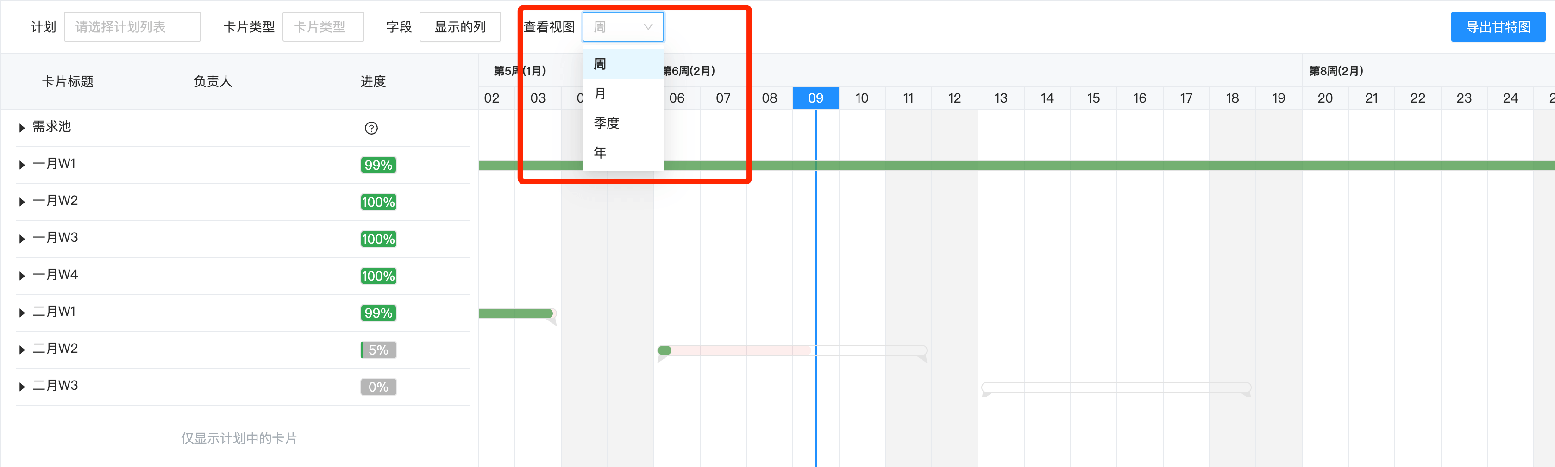
Task: Expand the 二月W3 tree item
Action: point(21,386)
